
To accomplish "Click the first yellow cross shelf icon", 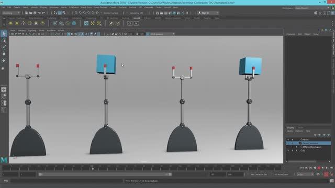I will coord(93,23).
